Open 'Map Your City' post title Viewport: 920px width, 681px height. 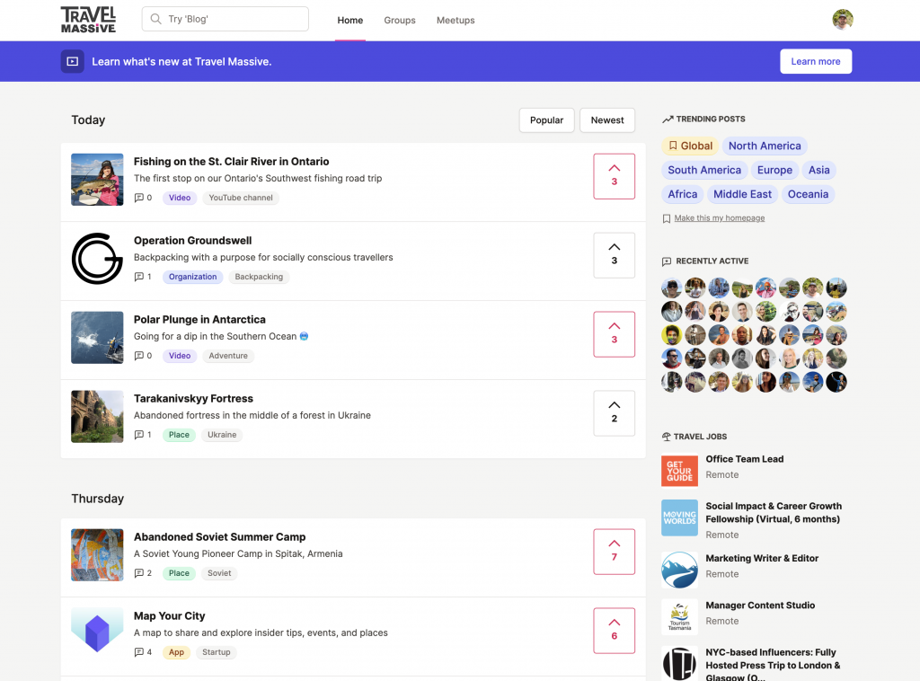coord(169,616)
